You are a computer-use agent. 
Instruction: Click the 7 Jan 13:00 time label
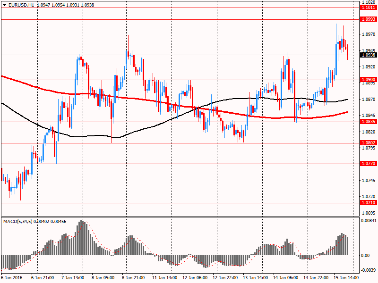pos(74,278)
